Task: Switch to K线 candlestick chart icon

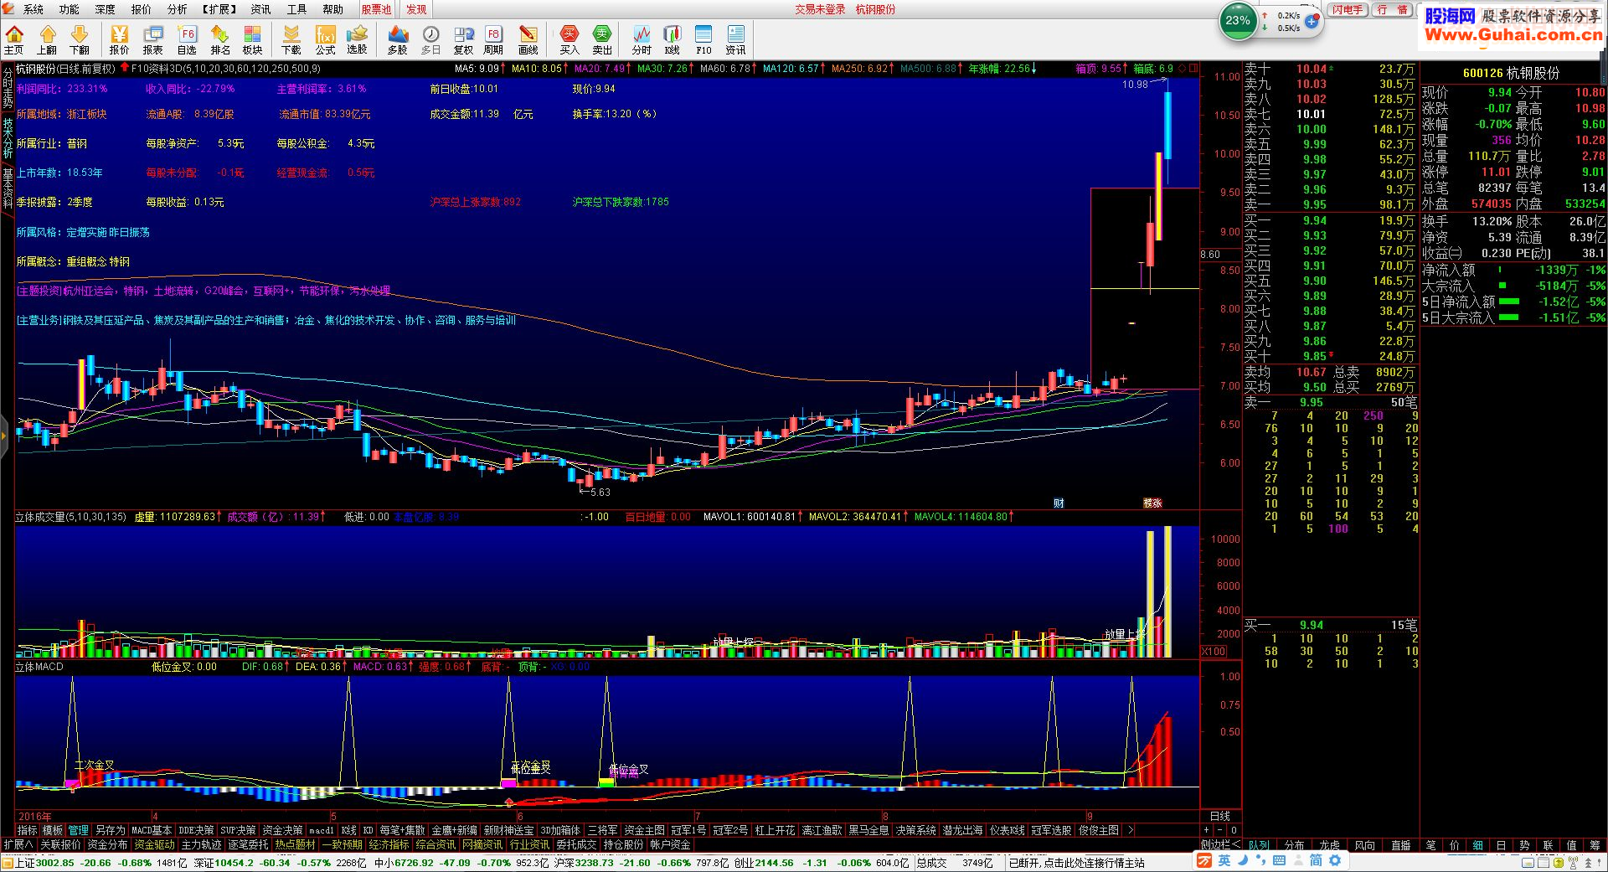Action: tap(673, 39)
